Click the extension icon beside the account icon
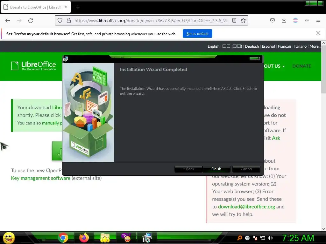 [307, 20]
